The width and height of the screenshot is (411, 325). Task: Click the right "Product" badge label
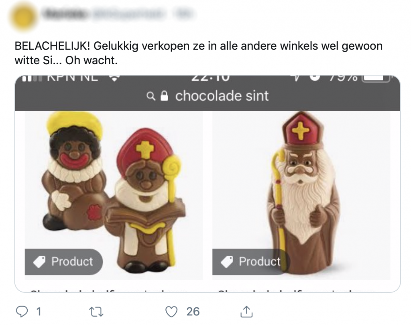pyautogui.click(x=259, y=262)
